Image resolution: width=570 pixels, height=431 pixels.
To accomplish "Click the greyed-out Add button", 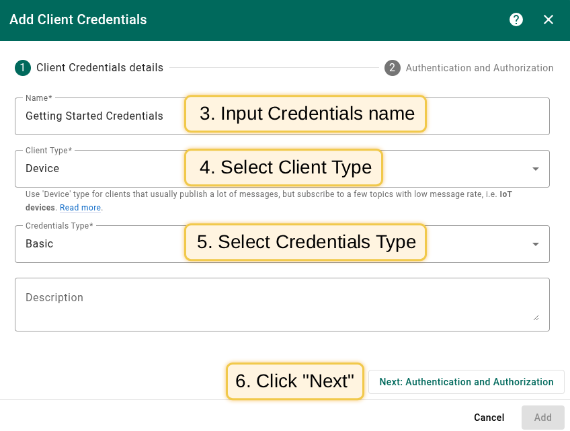I will point(542,418).
